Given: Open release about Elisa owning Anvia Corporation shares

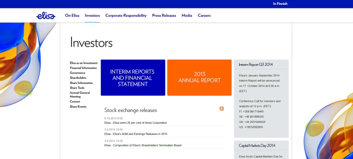Looking at the screenshot, I should click(x=135, y=123).
